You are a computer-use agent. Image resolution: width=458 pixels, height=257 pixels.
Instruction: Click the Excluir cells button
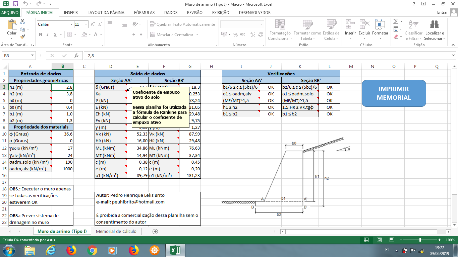click(x=364, y=30)
